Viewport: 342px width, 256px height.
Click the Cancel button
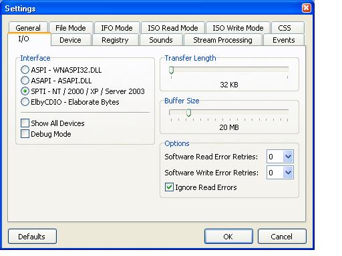pos(282,237)
